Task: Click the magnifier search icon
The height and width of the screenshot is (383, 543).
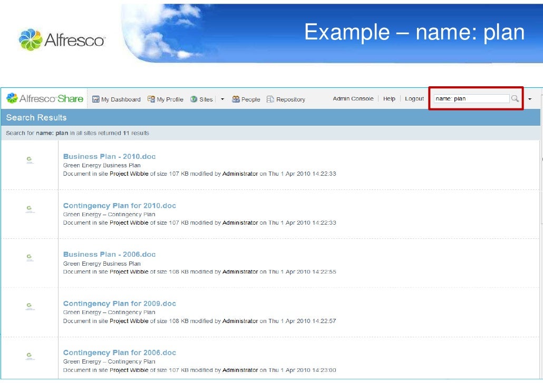Action: 515,98
